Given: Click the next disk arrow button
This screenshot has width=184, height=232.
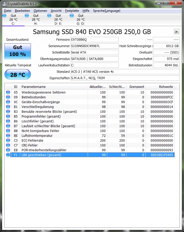Looking at the screenshot, I should pyautogui.click(x=177, y=32).
